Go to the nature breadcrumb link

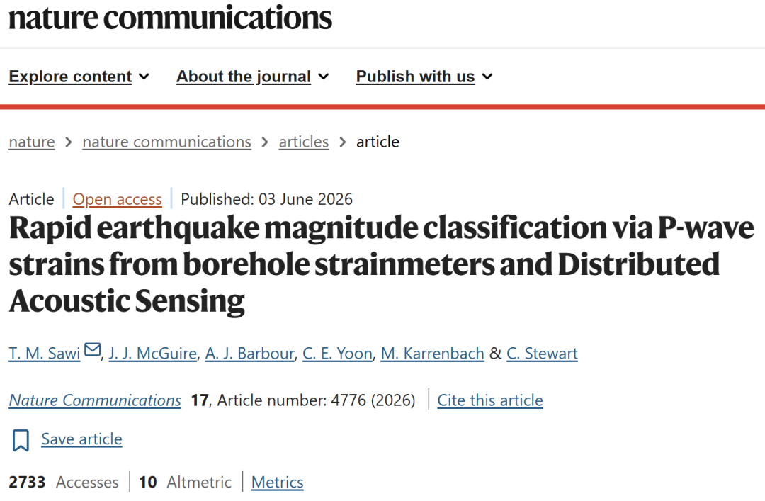pyautogui.click(x=32, y=142)
